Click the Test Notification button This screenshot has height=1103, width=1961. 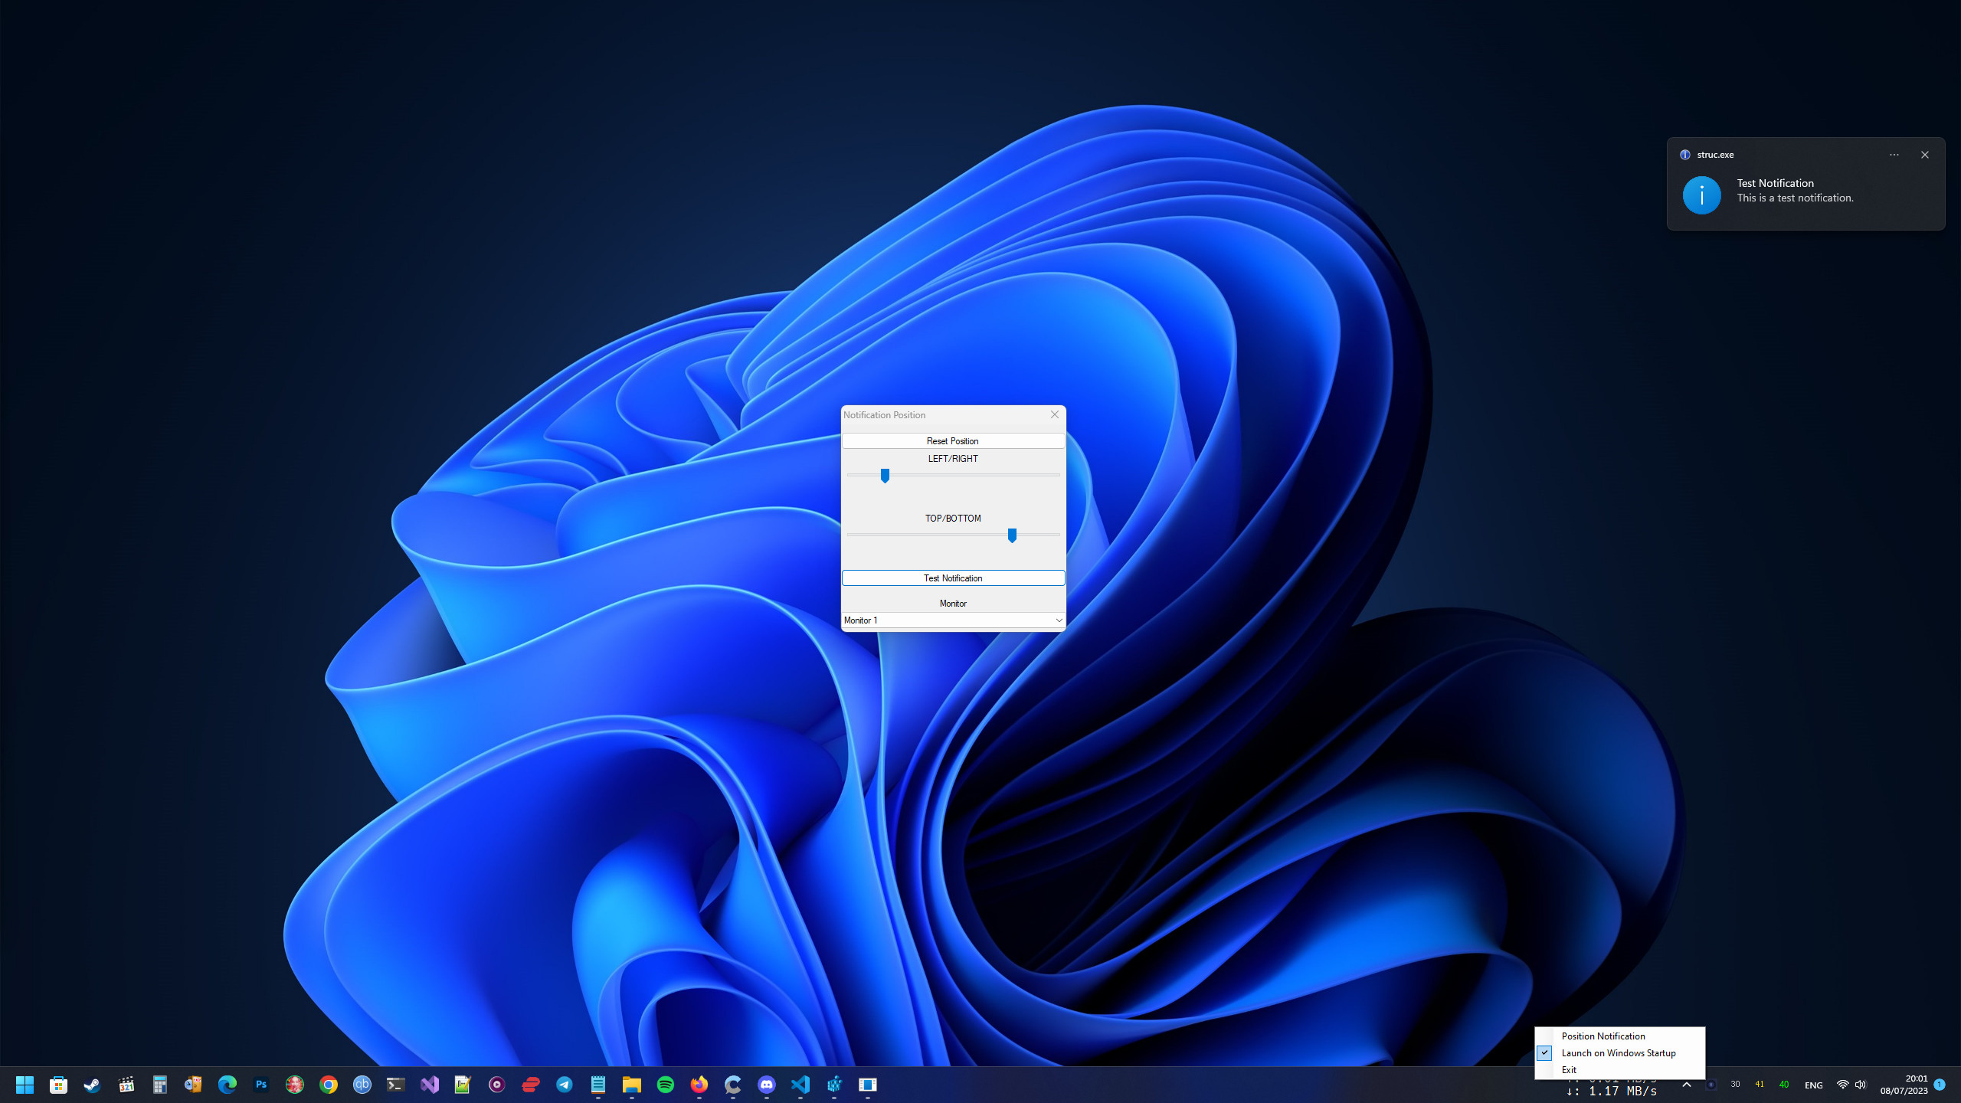point(953,578)
